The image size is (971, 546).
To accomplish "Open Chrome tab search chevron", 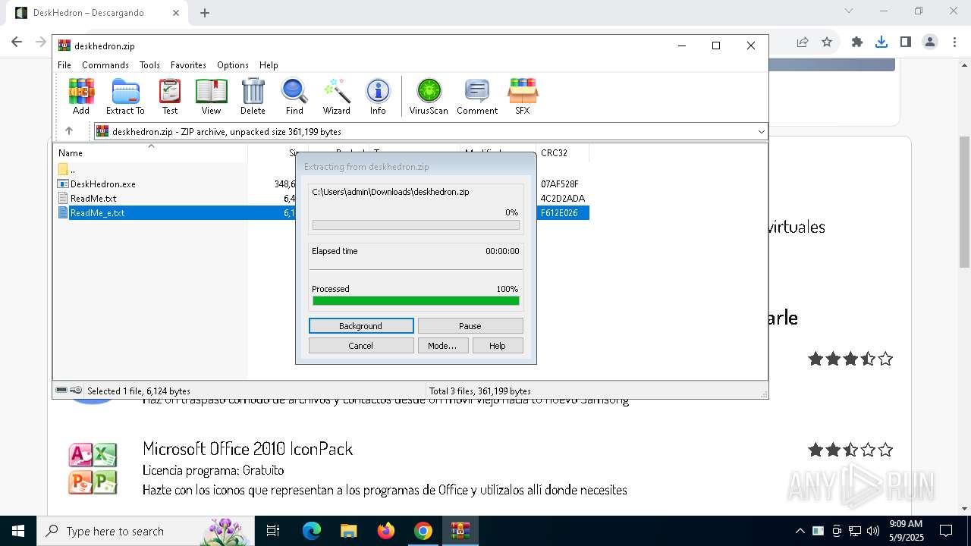I will point(849,11).
